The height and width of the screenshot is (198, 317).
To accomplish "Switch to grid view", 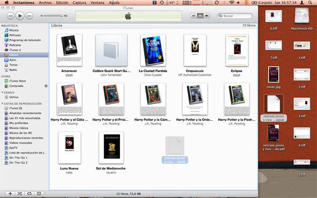I will click(200, 16).
